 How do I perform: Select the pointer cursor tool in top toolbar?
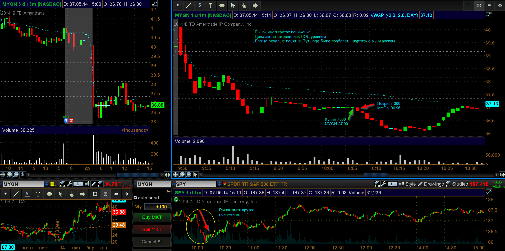coord(233,5)
